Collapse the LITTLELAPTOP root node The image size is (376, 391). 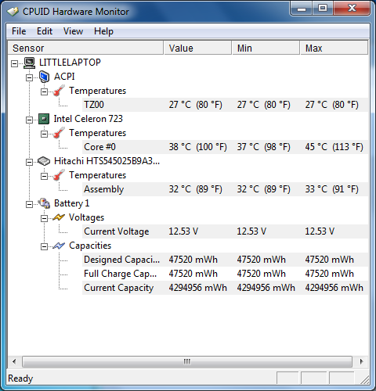coord(15,63)
